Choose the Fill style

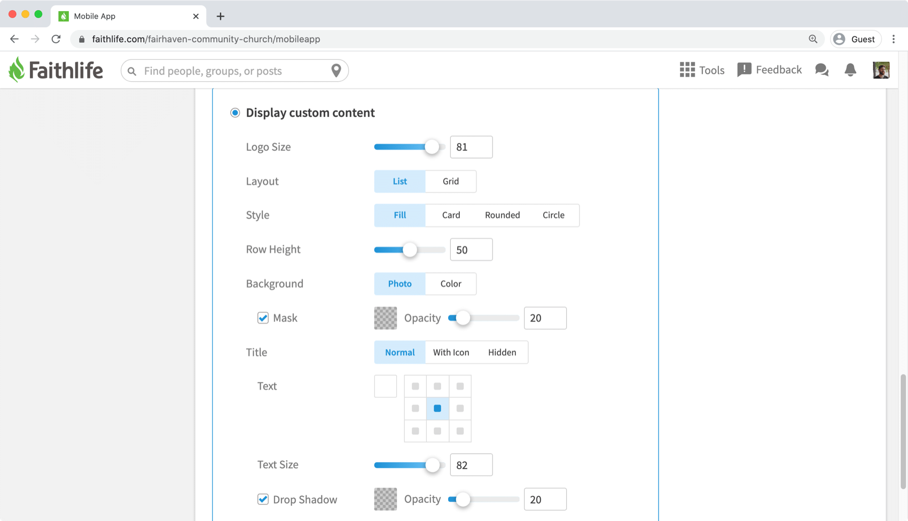[400, 215]
